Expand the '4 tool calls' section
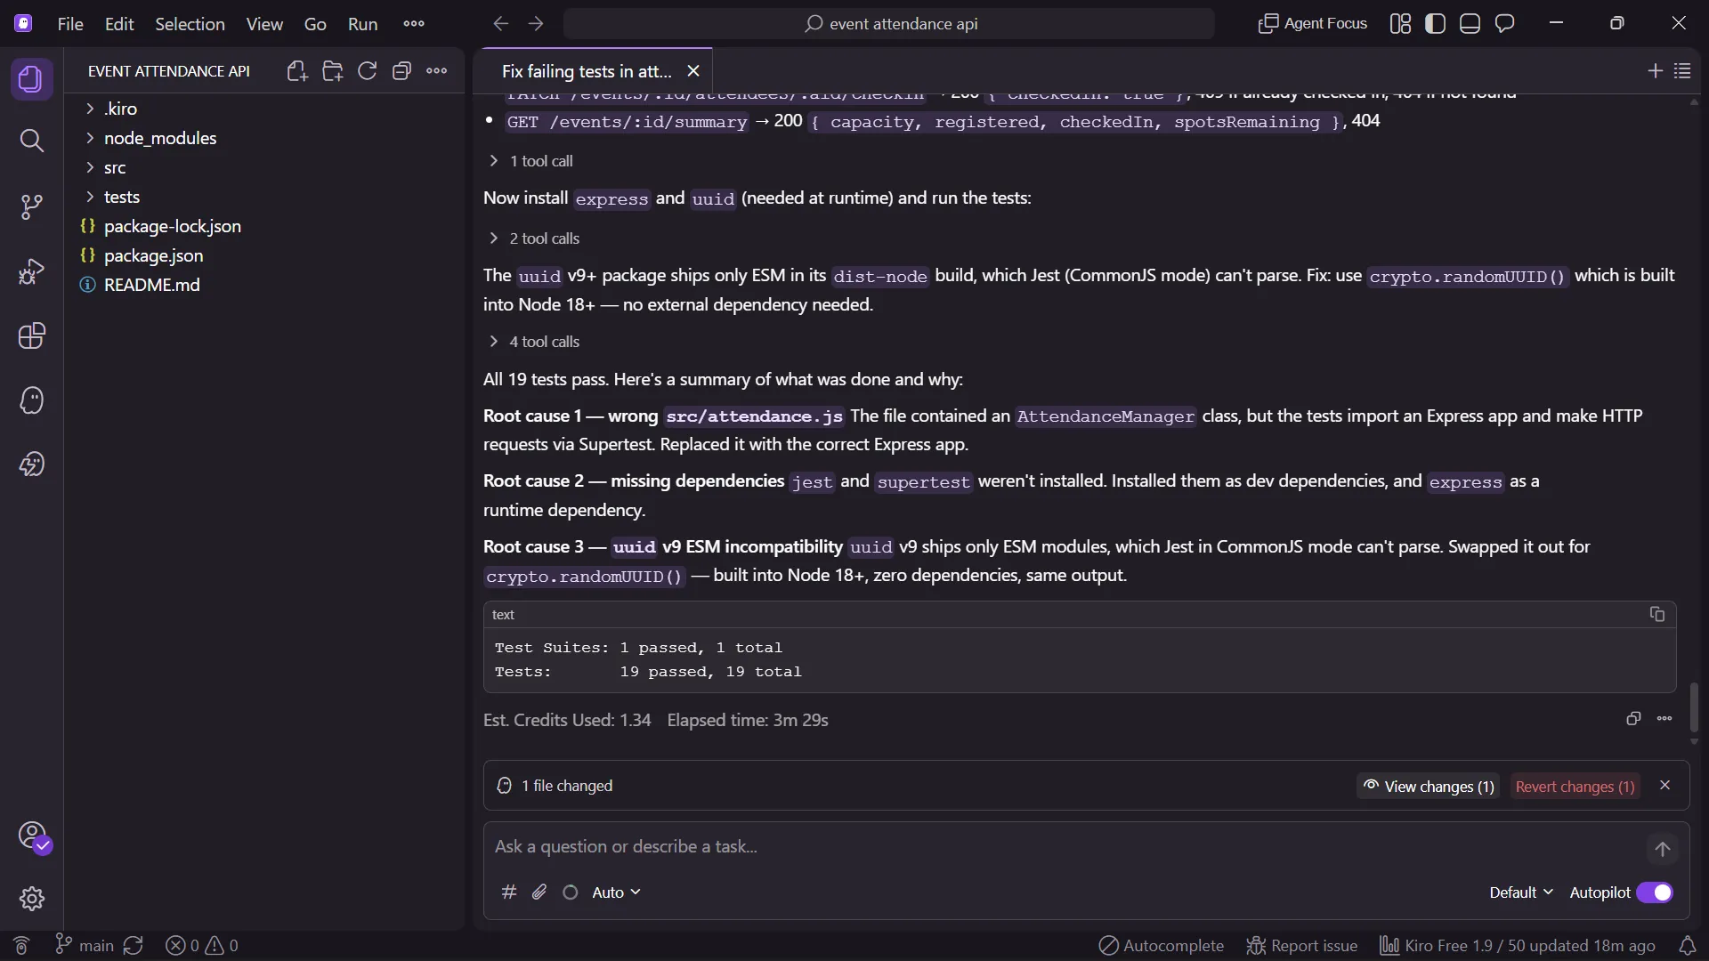This screenshot has height=961, width=1709. 534,342
